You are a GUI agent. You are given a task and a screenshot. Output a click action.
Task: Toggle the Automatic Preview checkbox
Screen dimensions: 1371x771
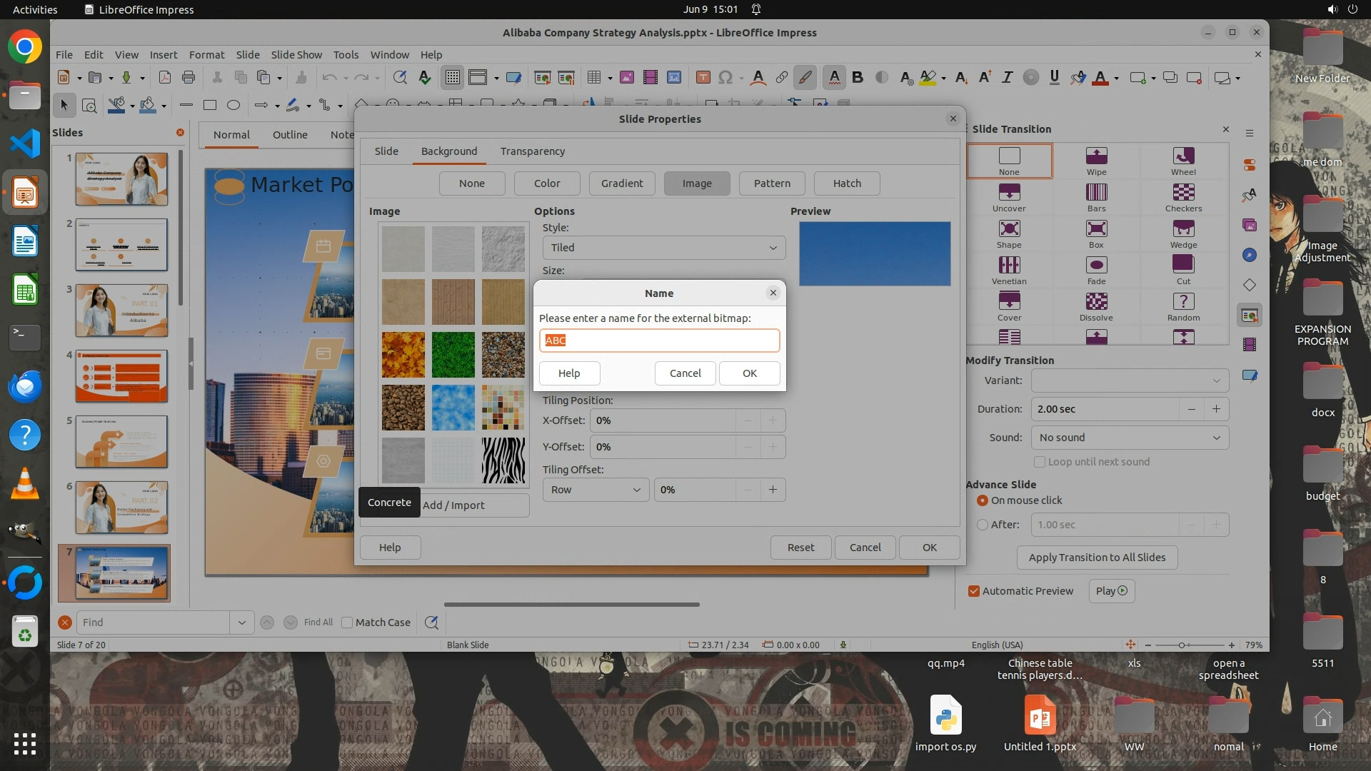point(974,591)
